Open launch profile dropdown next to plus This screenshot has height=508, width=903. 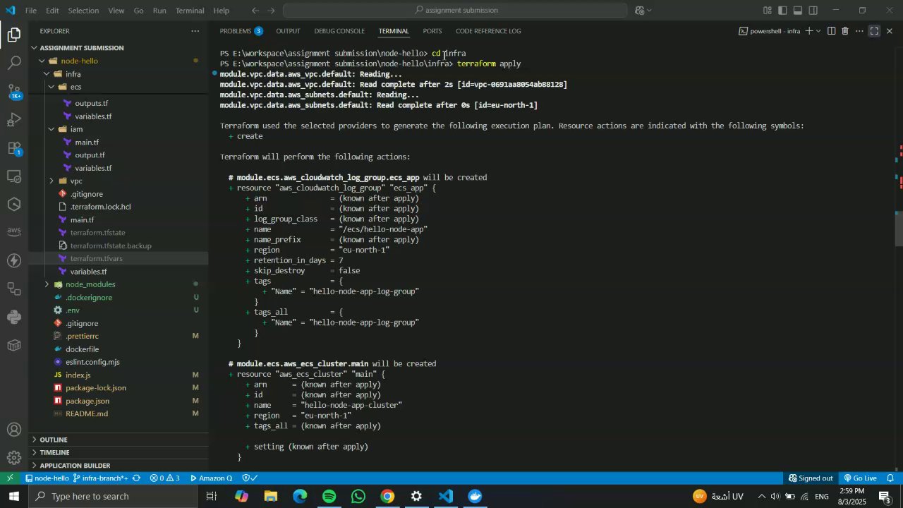click(818, 31)
